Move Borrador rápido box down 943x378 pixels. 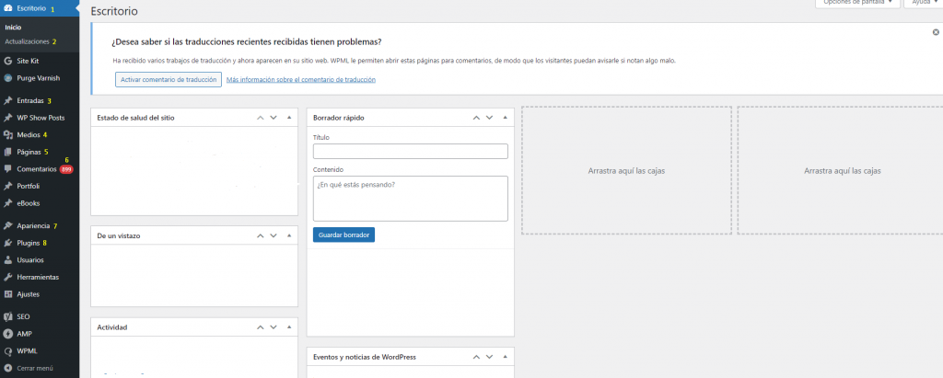490,118
